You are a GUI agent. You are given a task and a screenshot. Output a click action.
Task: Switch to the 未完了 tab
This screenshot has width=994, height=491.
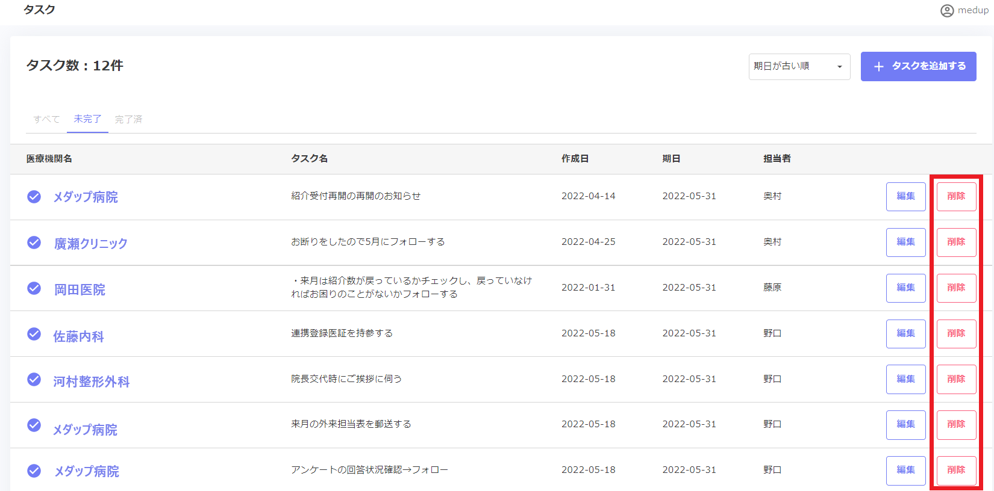tap(87, 119)
